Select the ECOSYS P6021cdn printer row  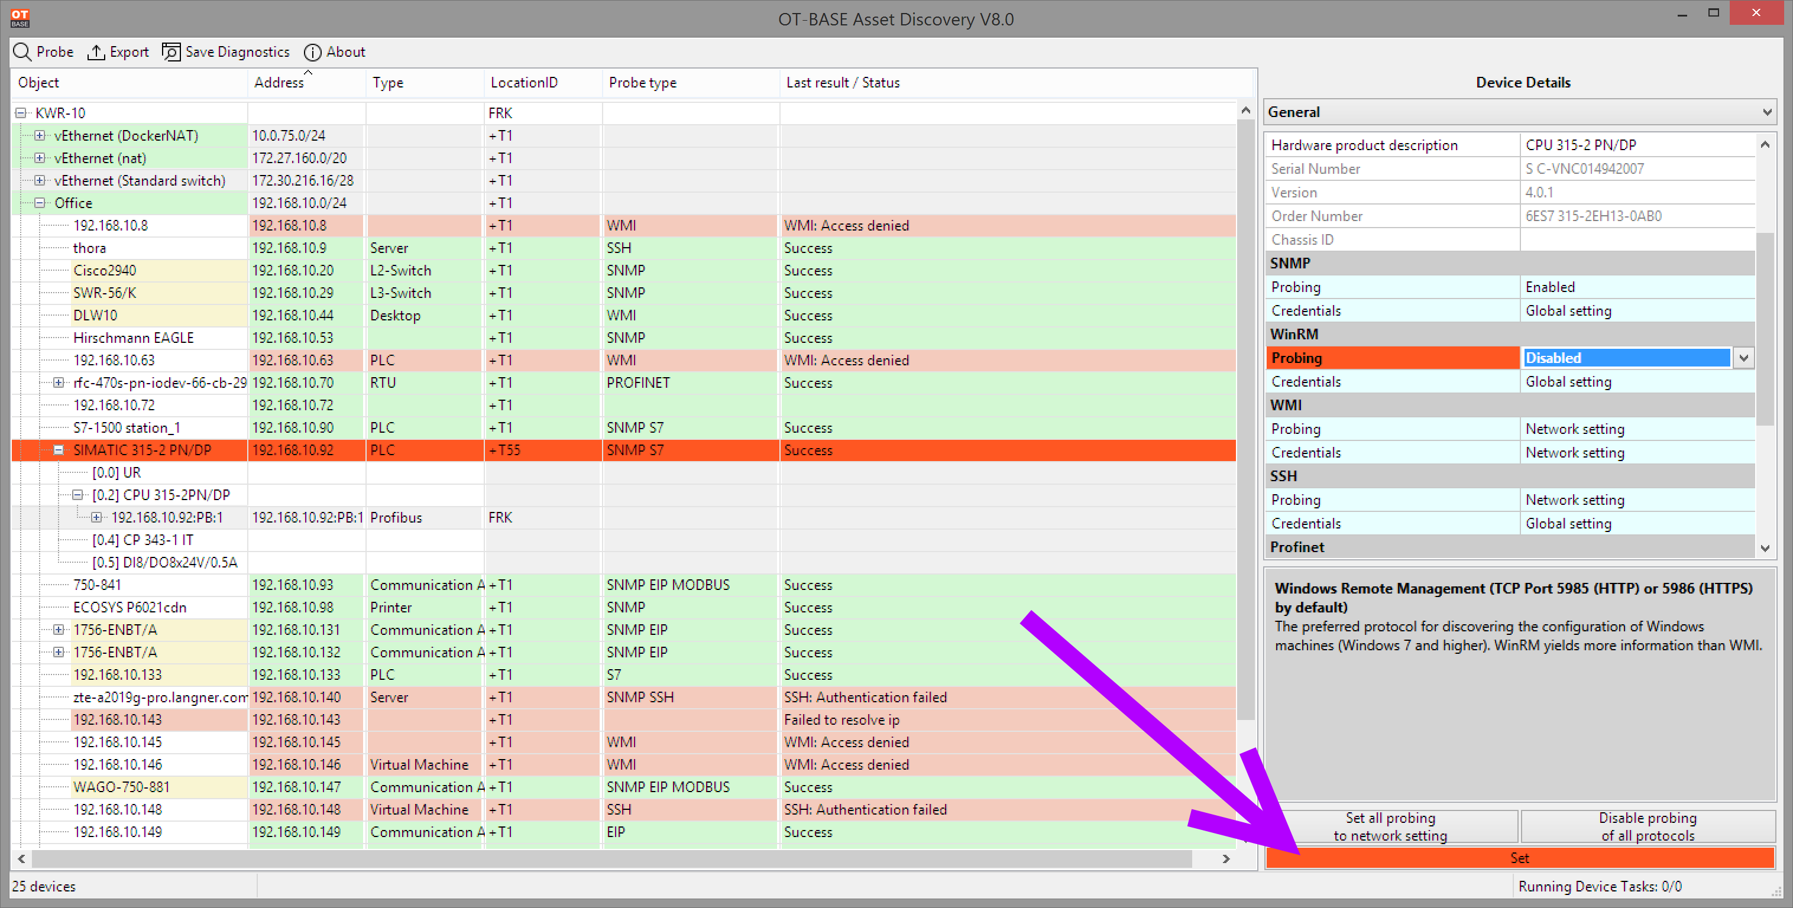coord(624,608)
